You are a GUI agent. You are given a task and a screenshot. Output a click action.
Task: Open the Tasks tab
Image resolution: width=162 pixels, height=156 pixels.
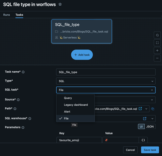pyautogui.click(x=19, y=15)
